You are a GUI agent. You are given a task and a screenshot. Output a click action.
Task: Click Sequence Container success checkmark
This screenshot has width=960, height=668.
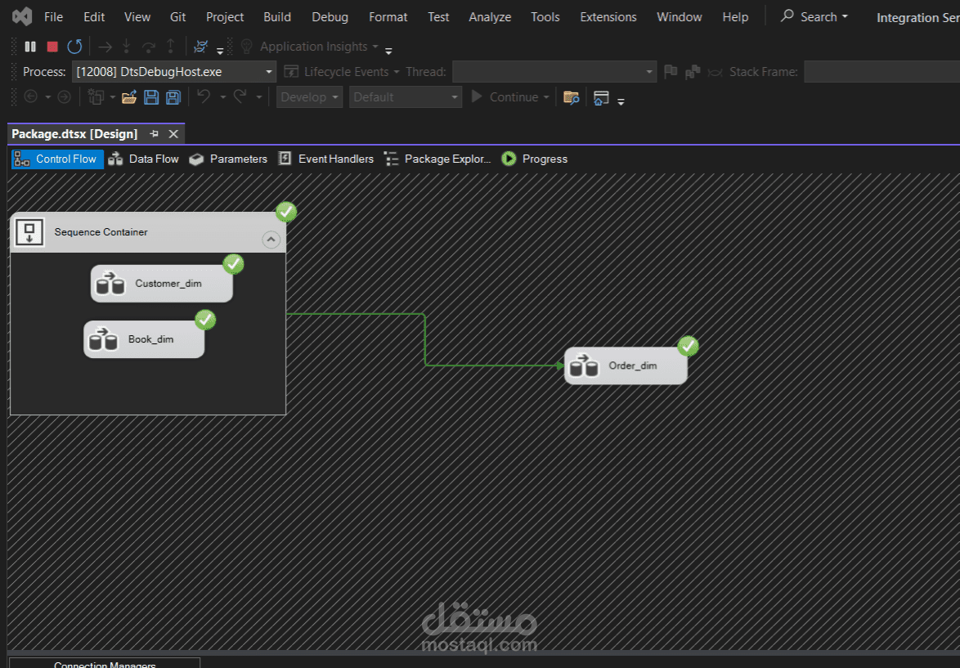[286, 212]
